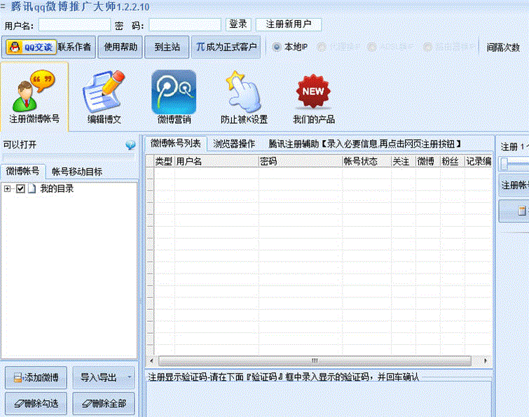The width and height of the screenshot is (529, 417).
Task: Click the 类型 column header
Action: point(164,162)
